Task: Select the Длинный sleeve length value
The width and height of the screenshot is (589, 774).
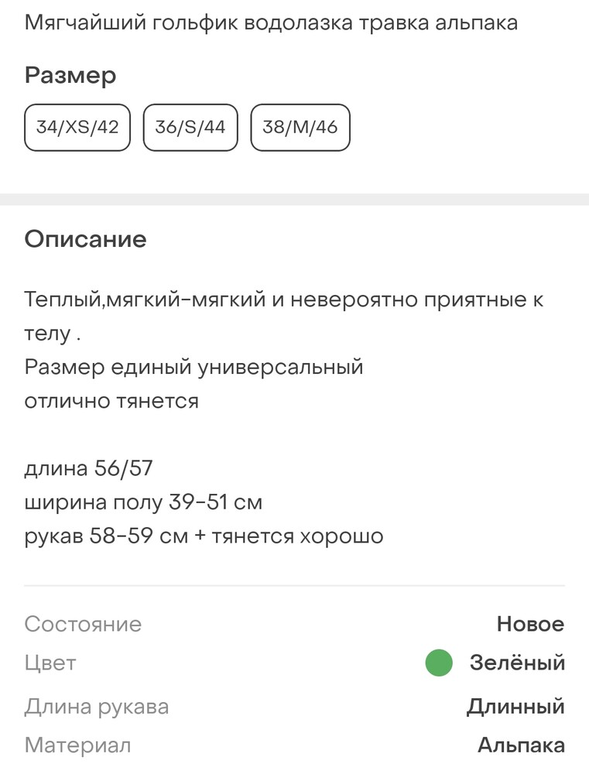Action: pos(515,706)
